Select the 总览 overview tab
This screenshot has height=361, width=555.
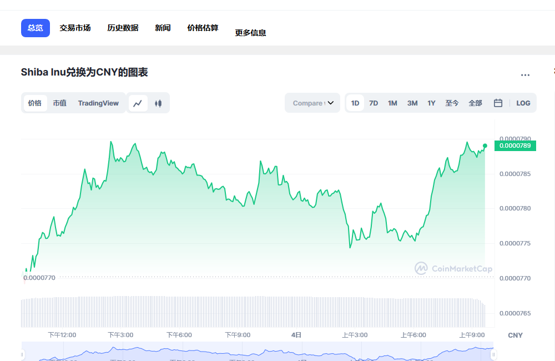36,28
